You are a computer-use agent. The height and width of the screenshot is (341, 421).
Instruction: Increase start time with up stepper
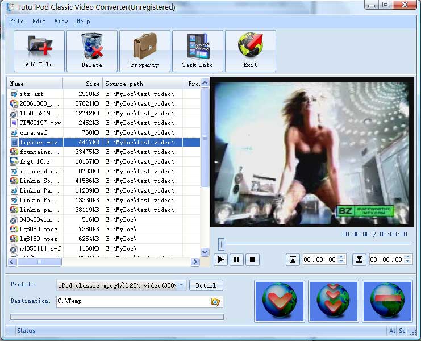click(341, 257)
